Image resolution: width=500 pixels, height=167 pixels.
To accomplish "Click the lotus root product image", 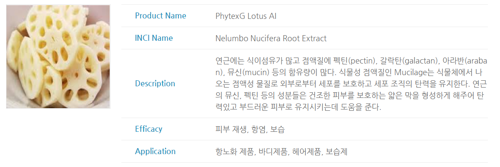I will point(59,57).
